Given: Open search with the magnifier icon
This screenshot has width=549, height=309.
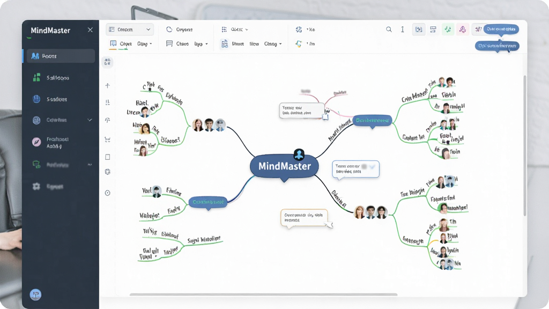Looking at the screenshot, I should [389, 30].
